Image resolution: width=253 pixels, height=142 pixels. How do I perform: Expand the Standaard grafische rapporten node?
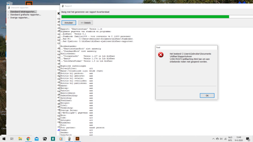[x=8, y=15]
